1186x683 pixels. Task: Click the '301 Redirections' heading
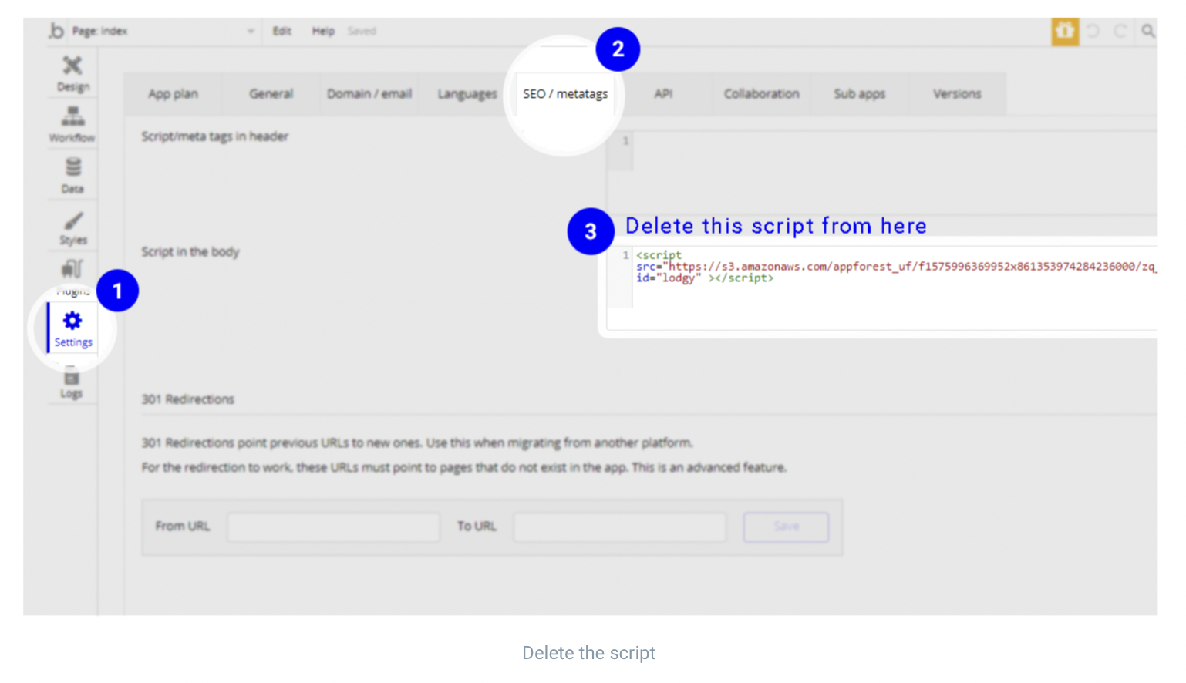(x=187, y=399)
